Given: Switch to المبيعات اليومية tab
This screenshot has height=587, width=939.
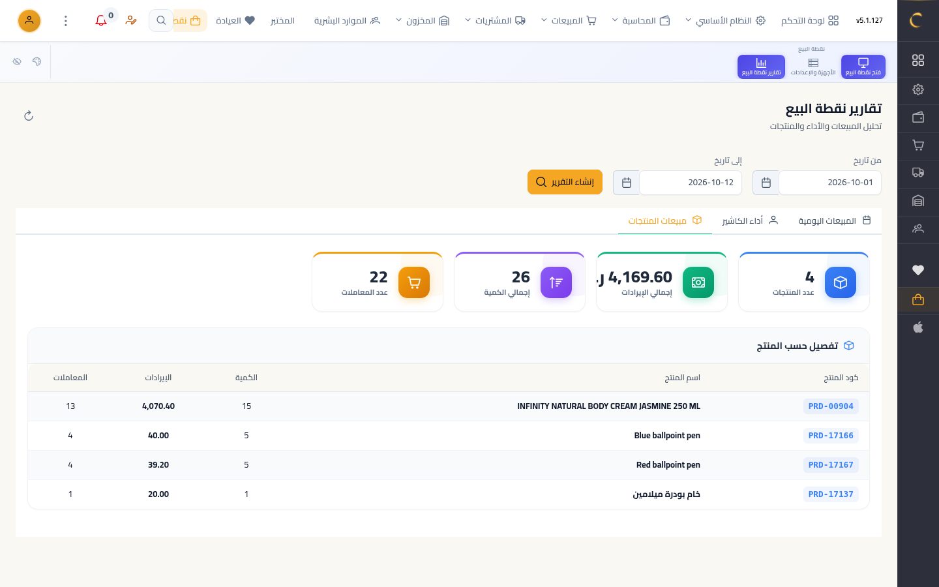Looking at the screenshot, I should point(835,221).
